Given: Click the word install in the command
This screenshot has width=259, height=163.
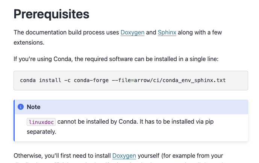Looking at the screenshot, I should (50, 81).
